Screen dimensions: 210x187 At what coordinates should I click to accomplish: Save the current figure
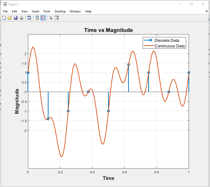tap(16, 18)
